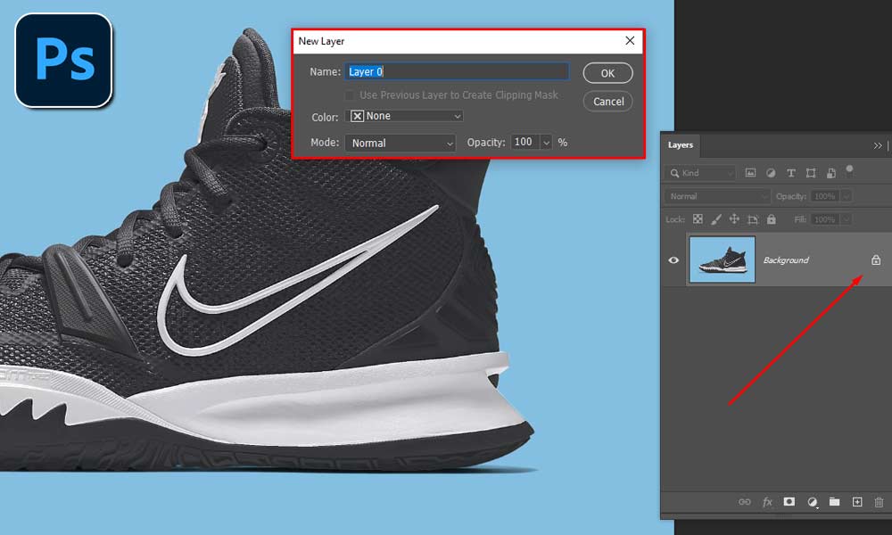Click the Background layer thumbnail
This screenshot has height=535, width=892.
pyautogui.click(x=722, y=259)
